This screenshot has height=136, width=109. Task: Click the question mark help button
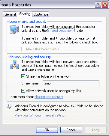point(98,5)
